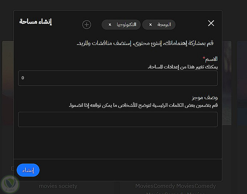The width and height of the screenshot is (247, 194).
Task: Click the الاسم required field label
Action: click(x=211, y=59)
